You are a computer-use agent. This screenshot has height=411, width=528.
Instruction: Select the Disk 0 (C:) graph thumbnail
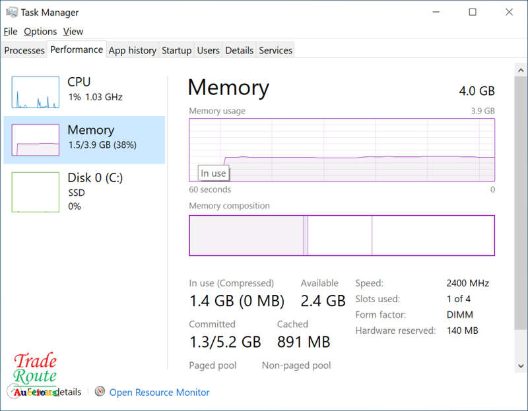point(36,192)
